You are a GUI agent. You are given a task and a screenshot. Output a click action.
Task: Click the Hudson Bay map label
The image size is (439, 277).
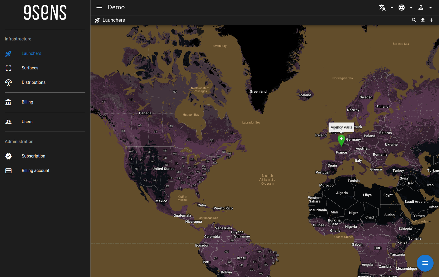pos(191,115)
